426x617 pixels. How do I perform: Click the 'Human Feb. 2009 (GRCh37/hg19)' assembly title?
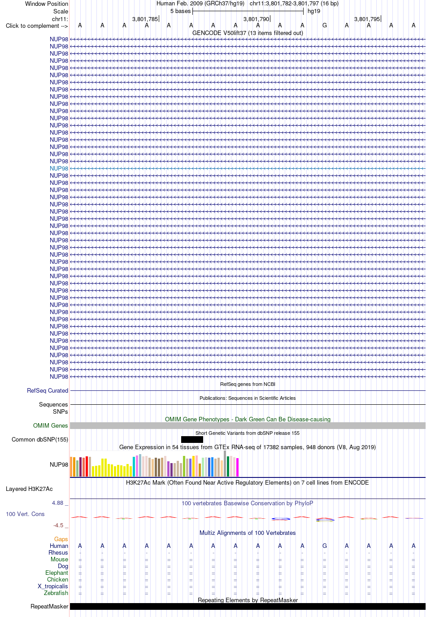point(200,3)
